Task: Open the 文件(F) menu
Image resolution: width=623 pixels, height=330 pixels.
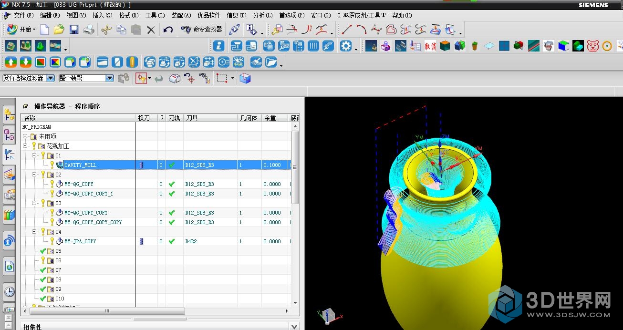Action: 23,15
